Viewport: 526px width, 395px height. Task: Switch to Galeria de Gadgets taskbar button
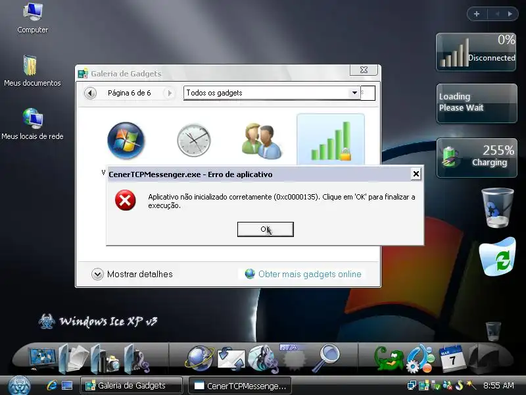point(131,386)
